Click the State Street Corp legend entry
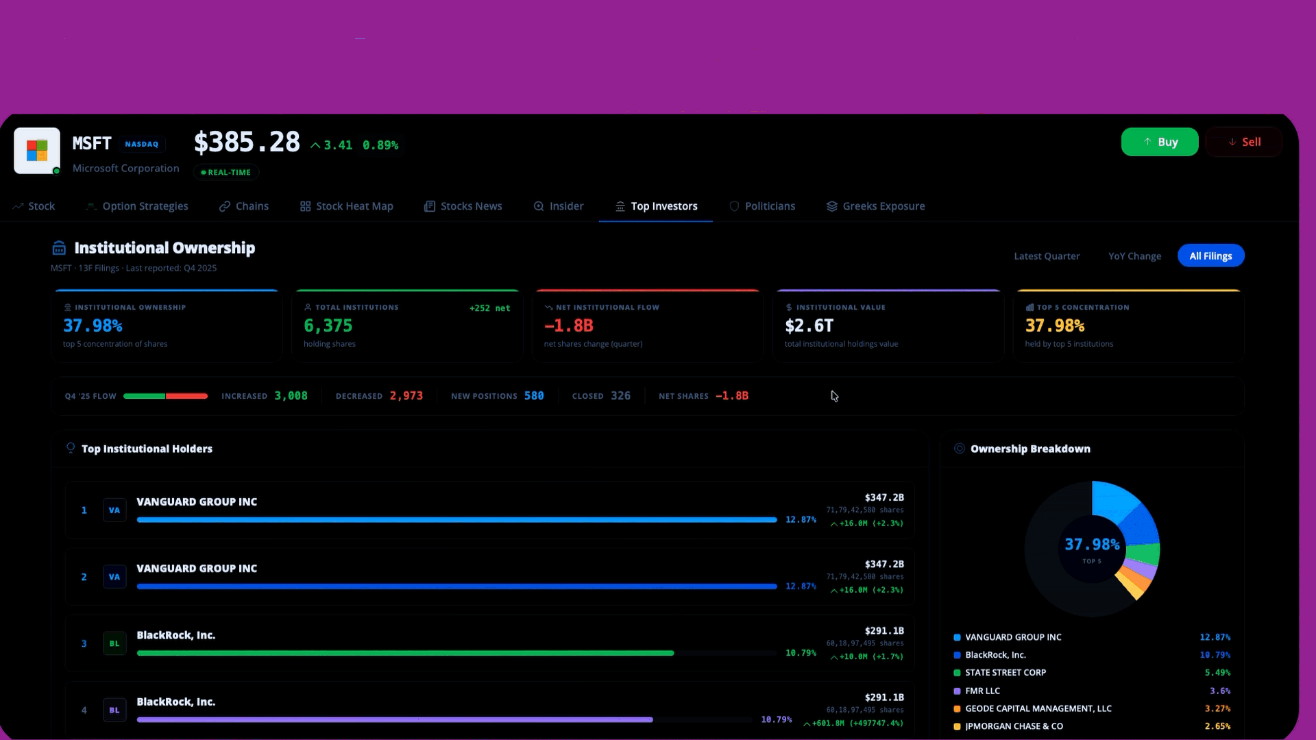The height and width of the screenshot is (740, 1316). click(1006, 673)
